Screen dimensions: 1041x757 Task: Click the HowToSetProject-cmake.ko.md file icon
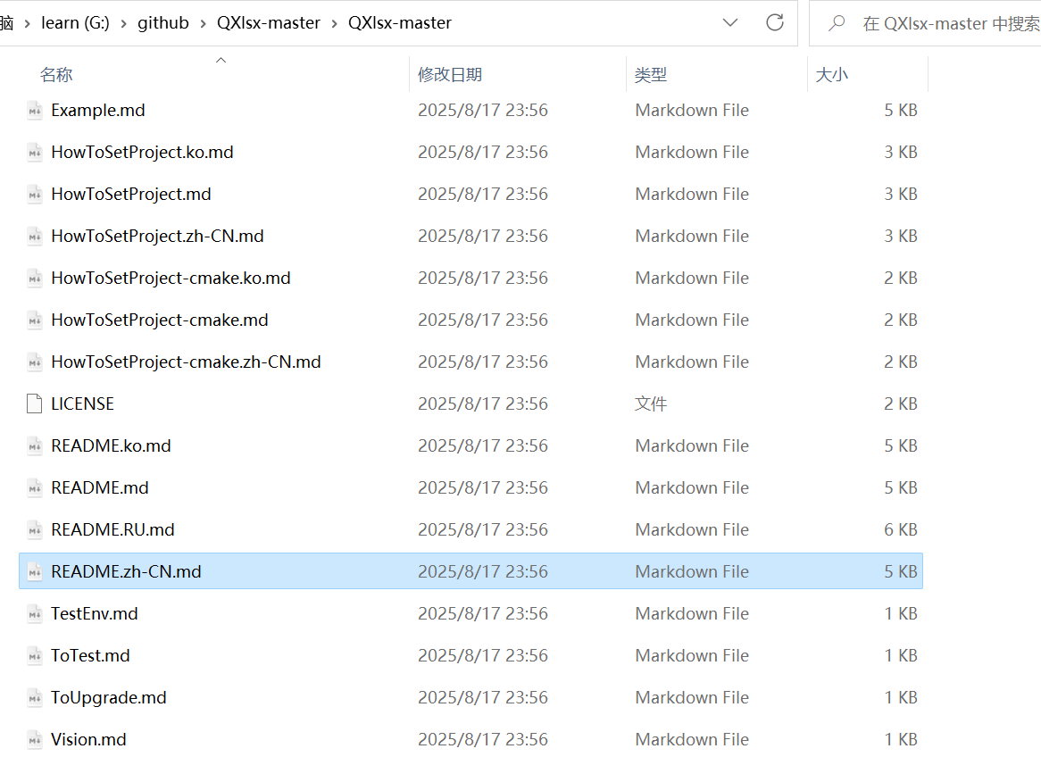[35, 278]
